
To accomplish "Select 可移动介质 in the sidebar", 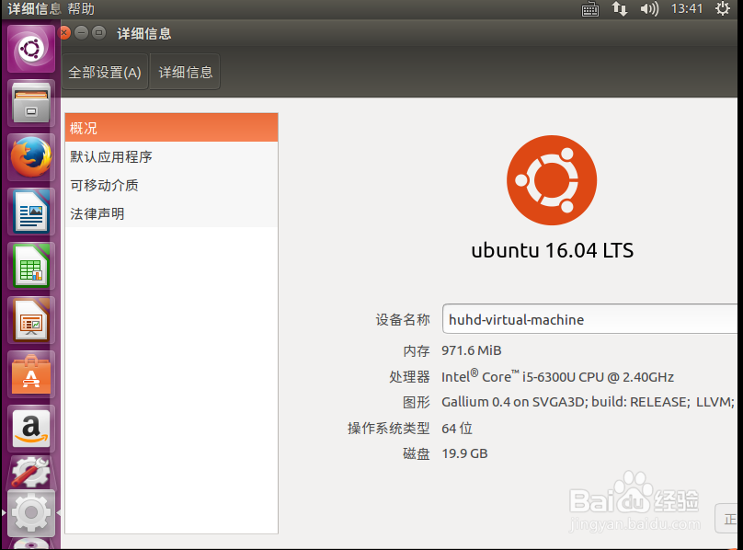I will [172, 185].
